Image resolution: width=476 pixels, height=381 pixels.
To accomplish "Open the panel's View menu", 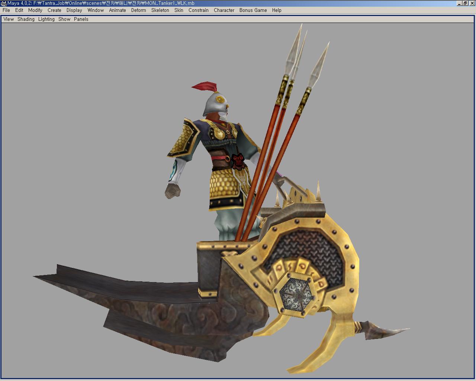I will (9, 19).
